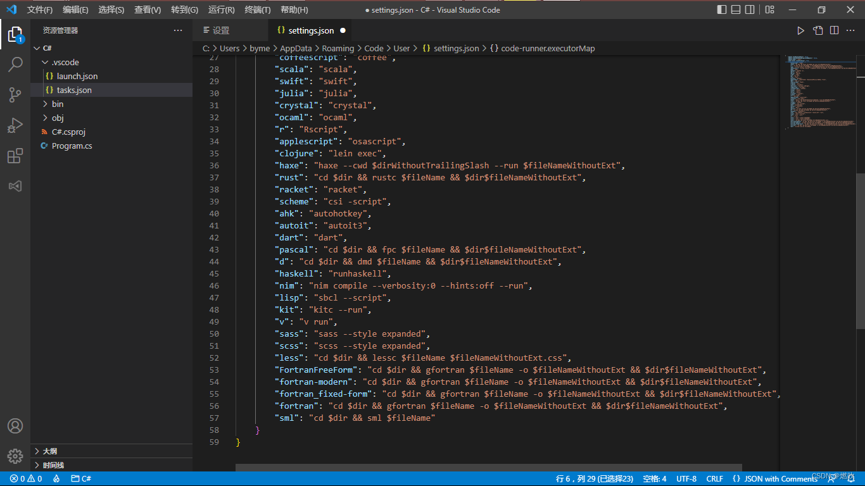
Task: Click code-runner.executorMap breadcrumb
Action: [x=543, y=48]
